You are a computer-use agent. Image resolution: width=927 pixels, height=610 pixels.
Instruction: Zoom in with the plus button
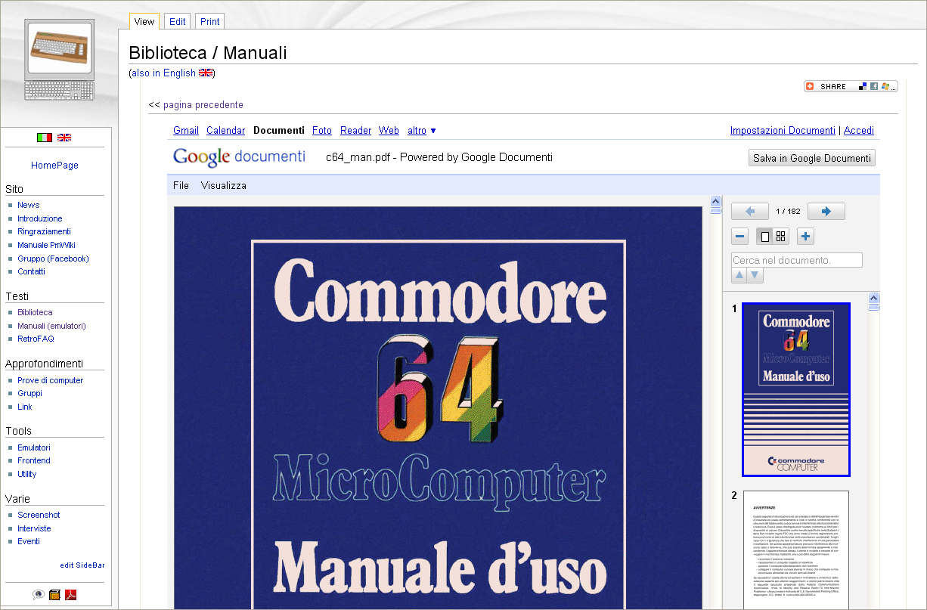(806, 237)
